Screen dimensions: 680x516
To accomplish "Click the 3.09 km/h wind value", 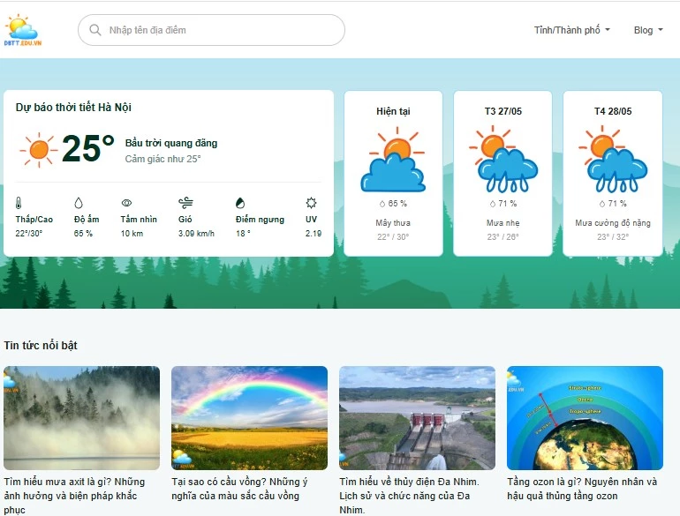I will (196, 233).
